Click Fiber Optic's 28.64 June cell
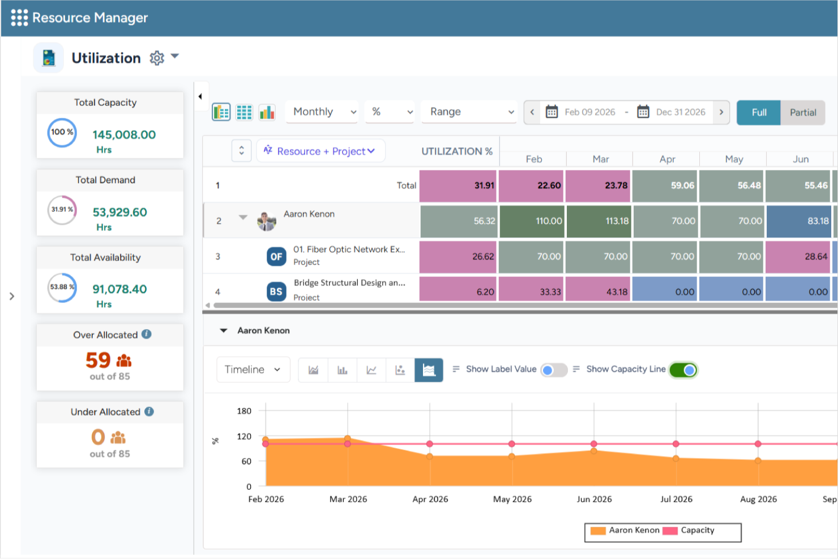Image resolution: width=838 pixels, height=559 pixels. pyautogui.click(x=798, y=257)
